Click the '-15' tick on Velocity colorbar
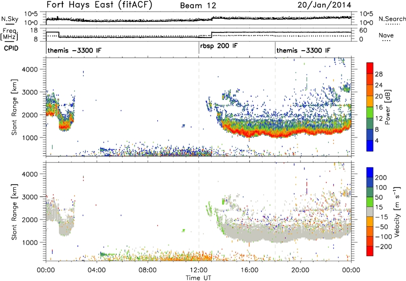The width and height of the screenshot is (406, 281). click(x=382, y=217)
